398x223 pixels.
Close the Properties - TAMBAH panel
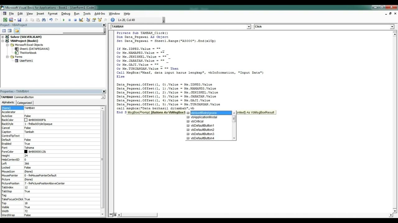coord(104,91)
